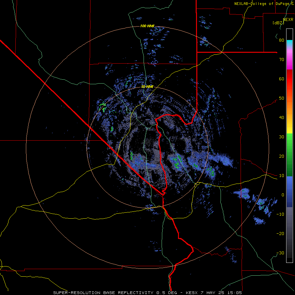295x295 pixels.
Task: Click the 'KESX' station identifier in caption
Action: [x=191, y=293]
